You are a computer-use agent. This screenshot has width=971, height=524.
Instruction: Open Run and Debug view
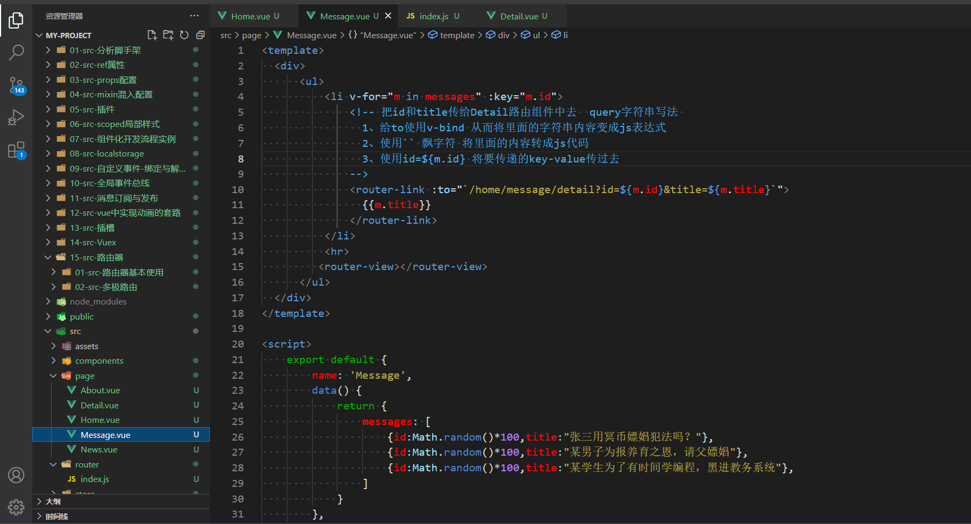coord(16,117)
